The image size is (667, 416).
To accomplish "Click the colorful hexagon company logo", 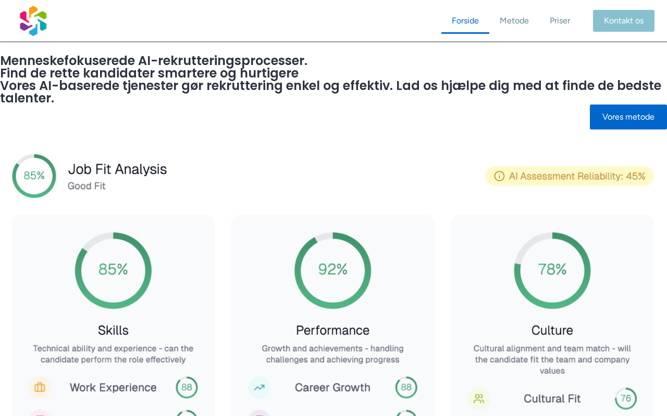I will 33,21.
